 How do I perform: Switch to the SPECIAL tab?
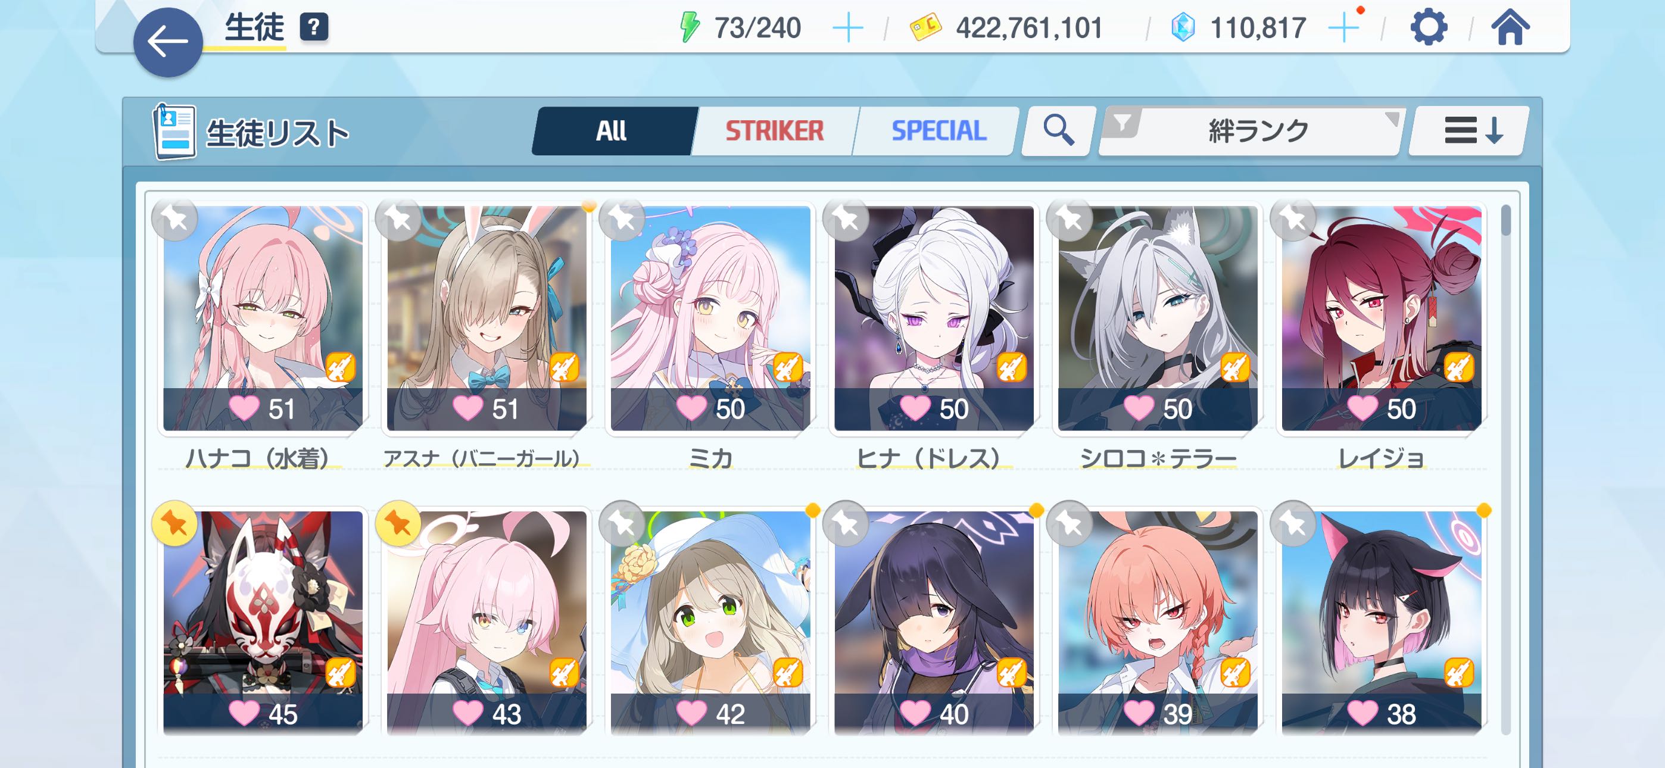[938, 130]
